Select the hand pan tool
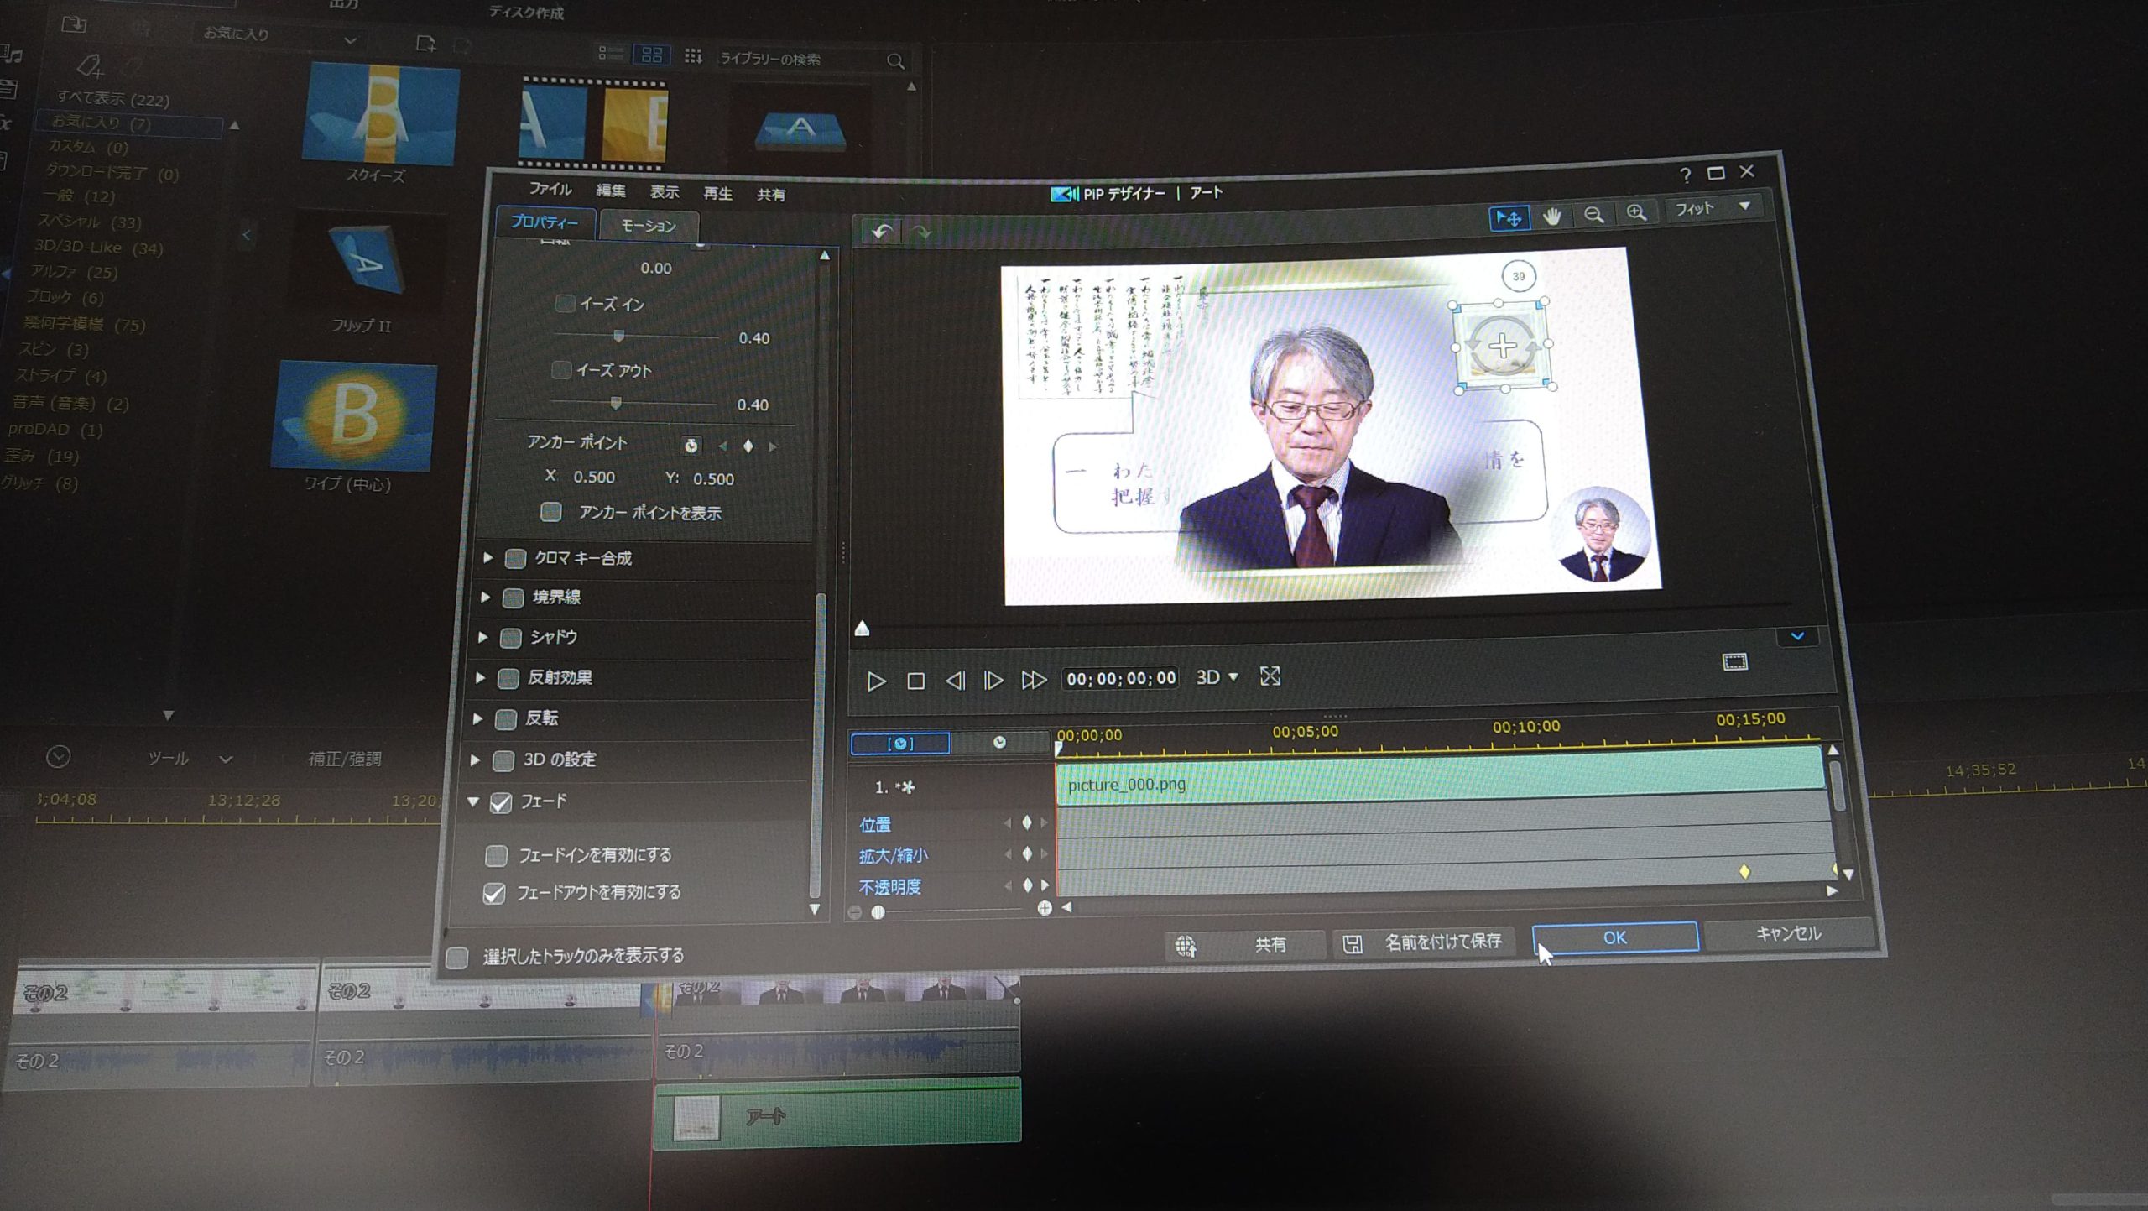 [1551, 217]
